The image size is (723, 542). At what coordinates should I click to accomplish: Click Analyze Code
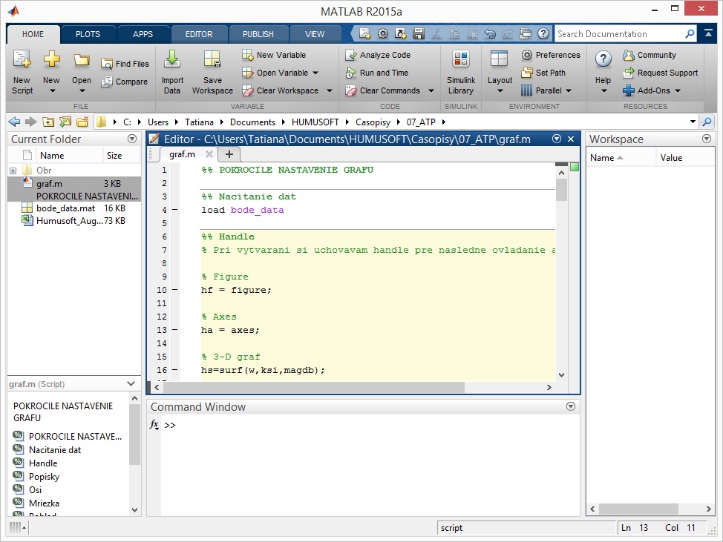(x=378, y=55)
